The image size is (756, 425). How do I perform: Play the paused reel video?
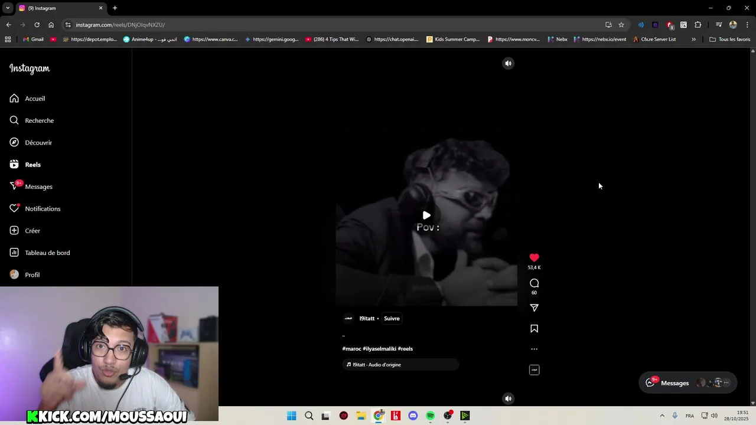click(x=426, y=215)
